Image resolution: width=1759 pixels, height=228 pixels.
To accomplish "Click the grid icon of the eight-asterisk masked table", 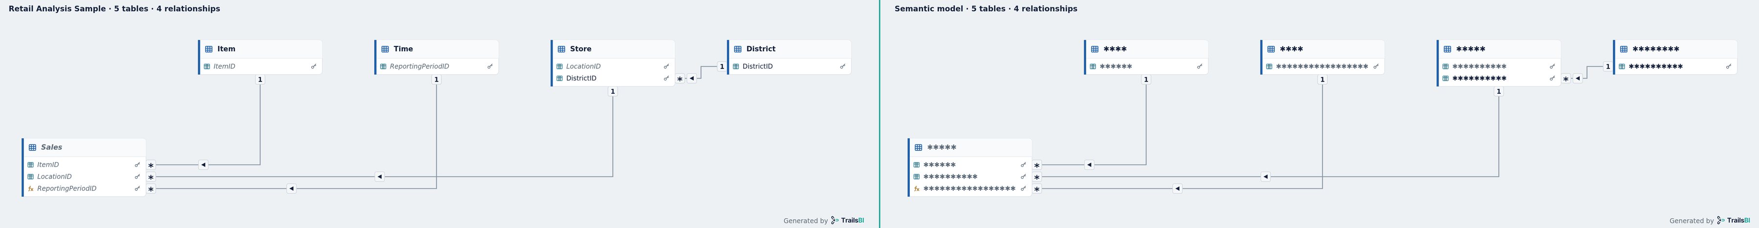I will coord(1624,49).
